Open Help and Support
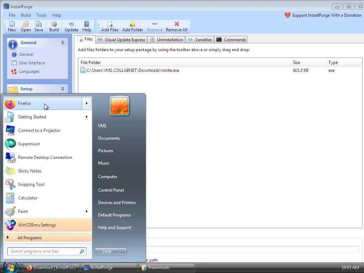This screenshot has width=364, height=273. [x=115, y=228]
